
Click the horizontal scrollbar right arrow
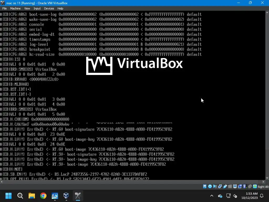click(x=263, y=182)
